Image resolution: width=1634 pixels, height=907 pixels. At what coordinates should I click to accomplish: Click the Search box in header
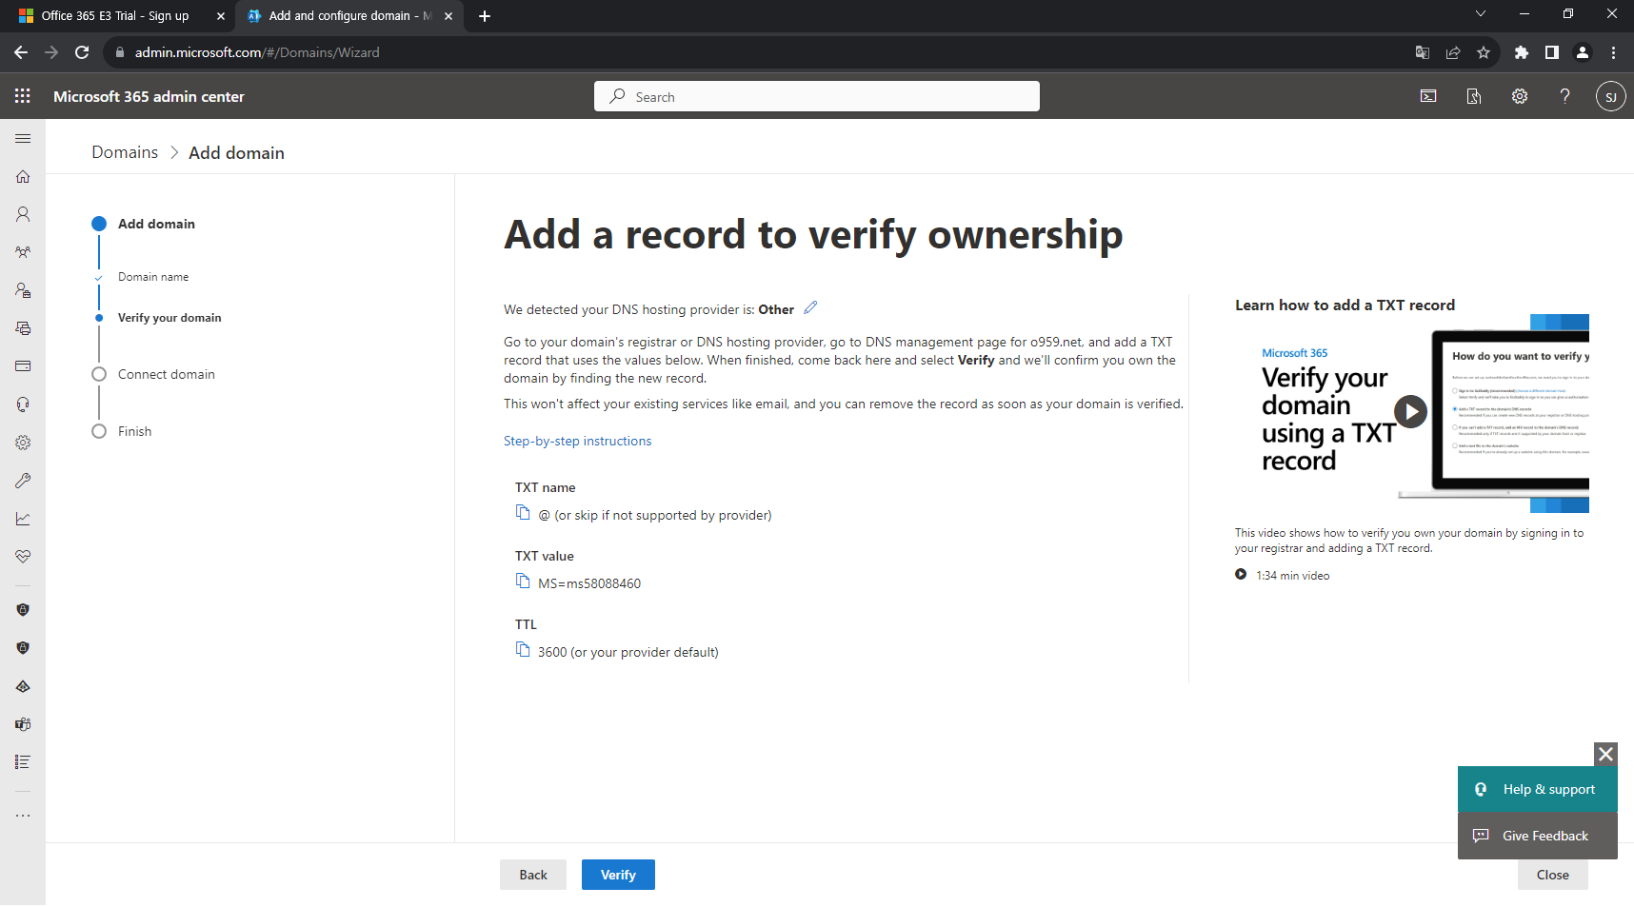817,96
